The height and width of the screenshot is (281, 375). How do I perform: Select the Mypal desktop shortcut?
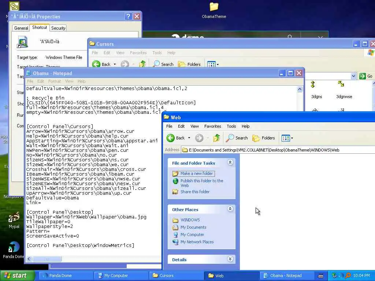14,220
